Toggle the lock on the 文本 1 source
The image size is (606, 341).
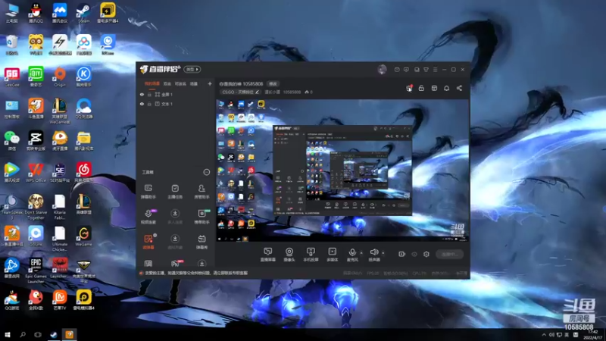(149, 104)
